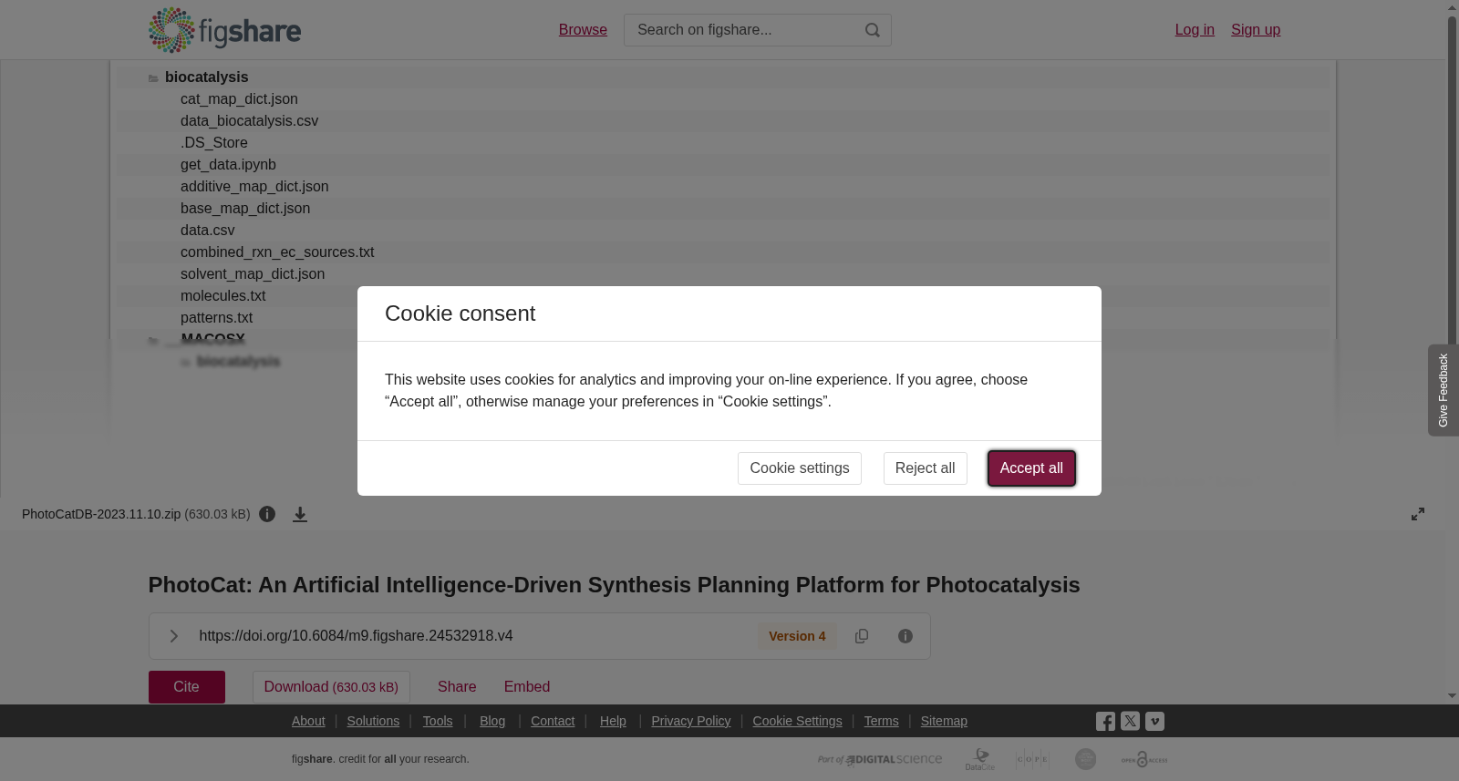Open Blog footer link
The width and height of the screenshot is (1459, 781).
(492, 721)
